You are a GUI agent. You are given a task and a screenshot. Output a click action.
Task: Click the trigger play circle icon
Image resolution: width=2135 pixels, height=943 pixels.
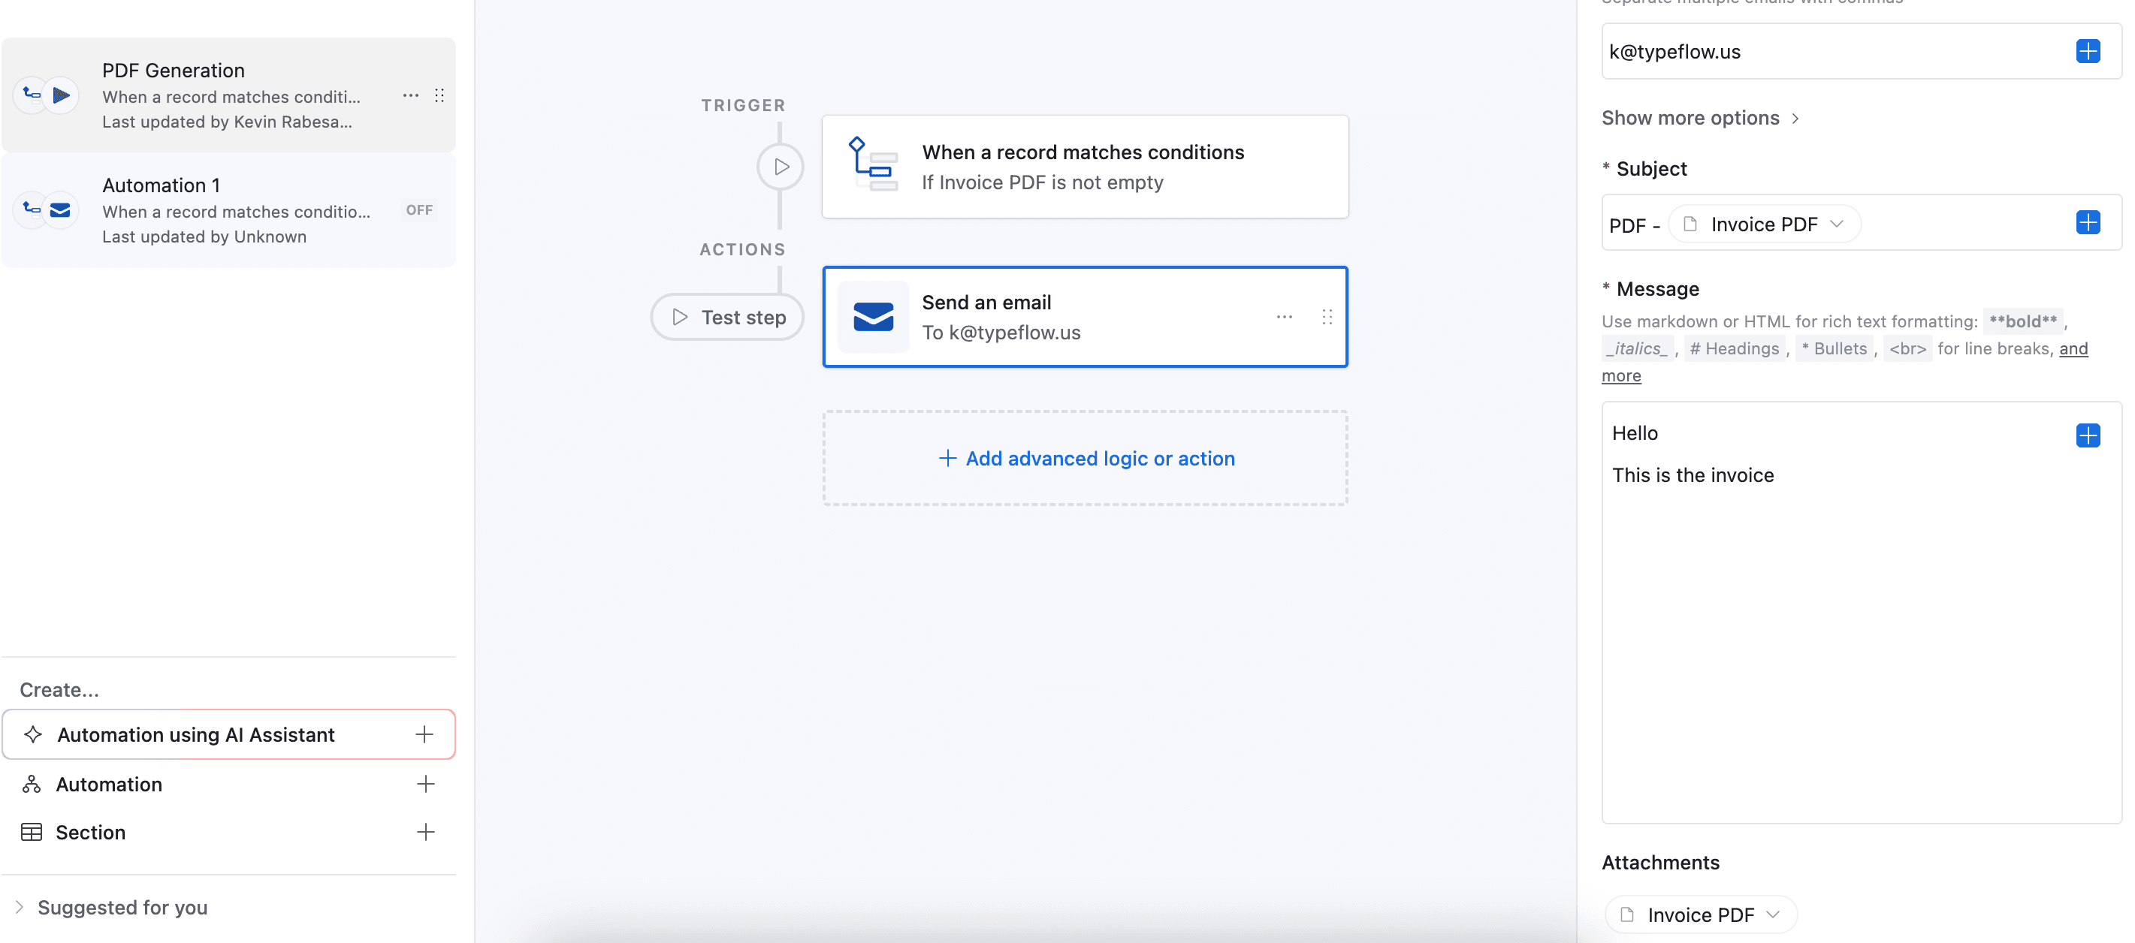click(x=780, y=167)
